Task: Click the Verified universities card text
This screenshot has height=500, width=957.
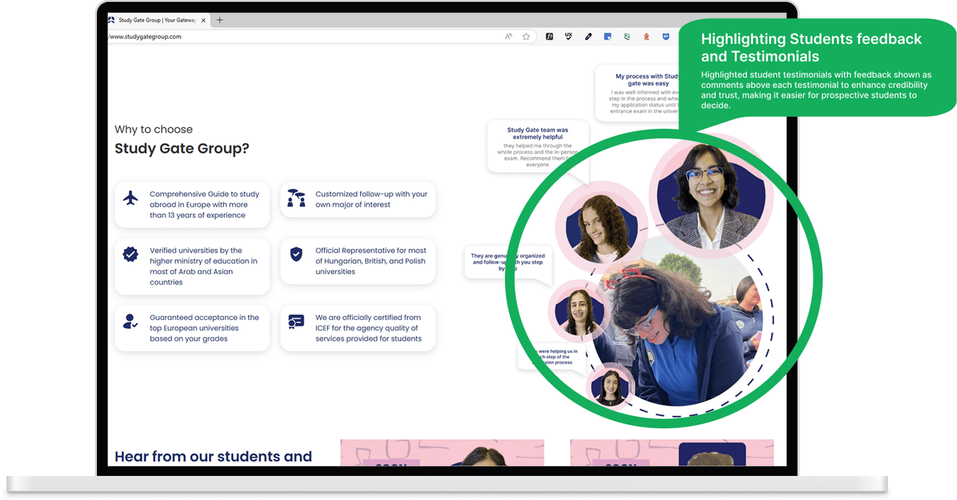Action: (x=203, y=266)
